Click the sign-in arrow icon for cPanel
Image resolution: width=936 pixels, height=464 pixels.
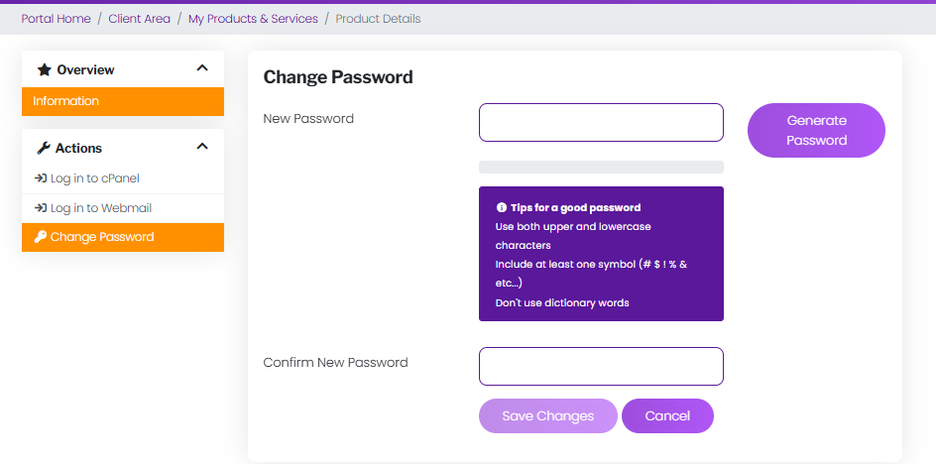click(40, 178)
